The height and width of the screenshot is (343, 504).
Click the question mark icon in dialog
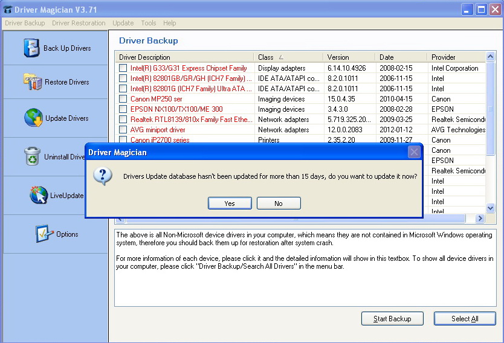(103, 176)
